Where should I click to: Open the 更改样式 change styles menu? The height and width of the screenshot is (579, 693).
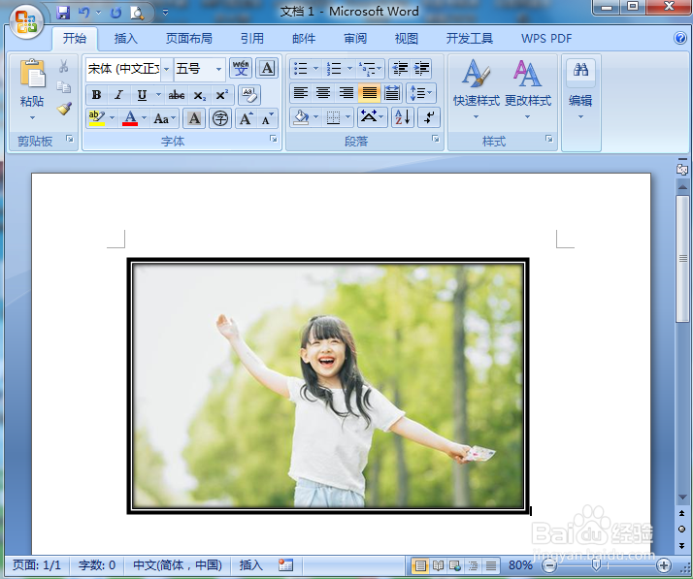pyautogui.click(x=528, y=90)
